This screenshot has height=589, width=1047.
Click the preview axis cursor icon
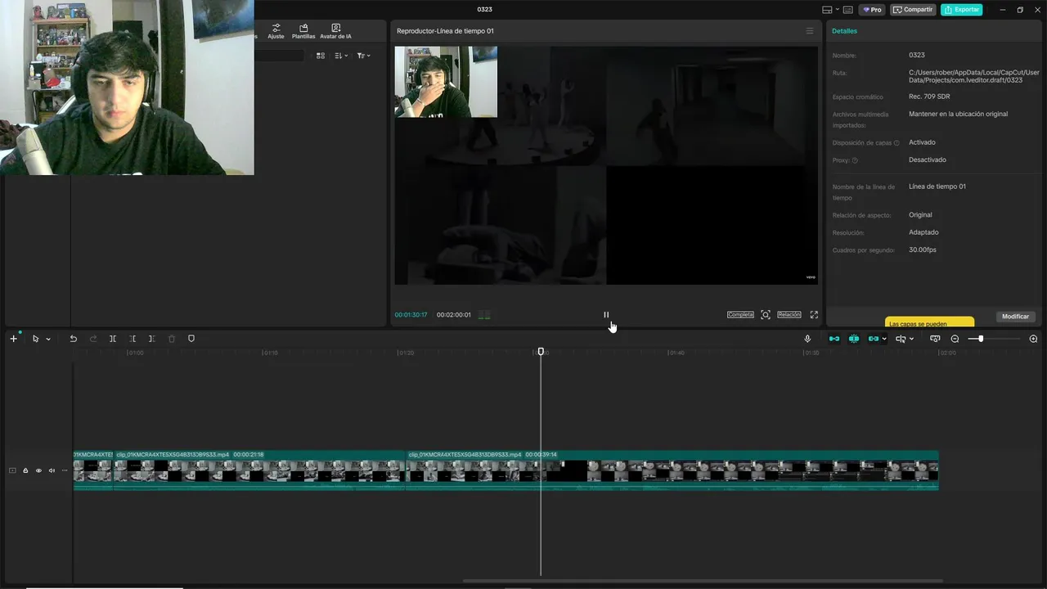click(x=901, y=339)
